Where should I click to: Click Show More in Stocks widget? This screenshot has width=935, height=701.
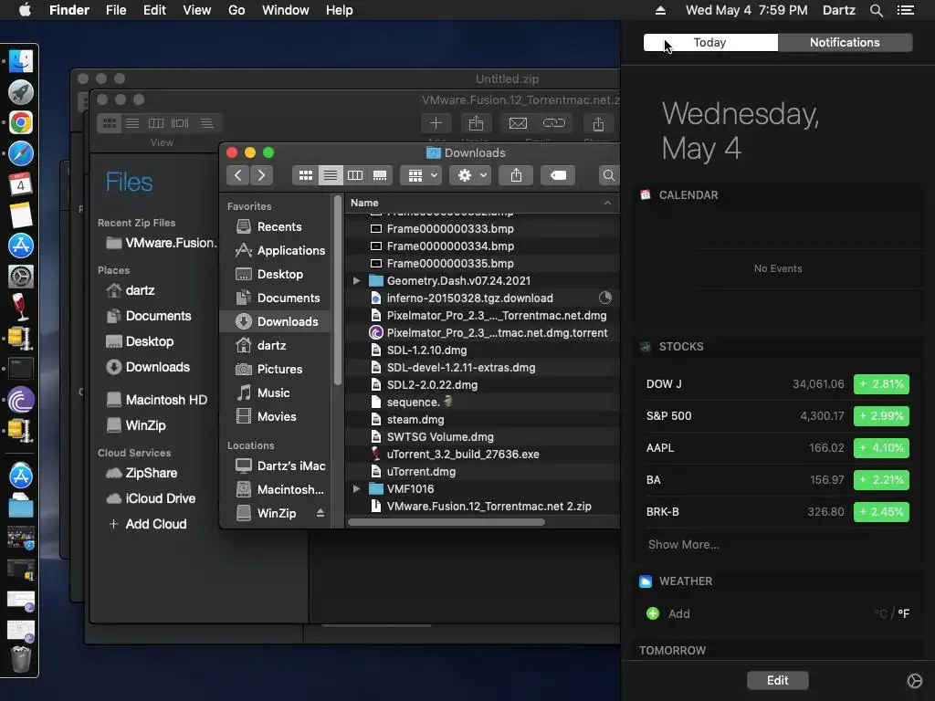683,544
